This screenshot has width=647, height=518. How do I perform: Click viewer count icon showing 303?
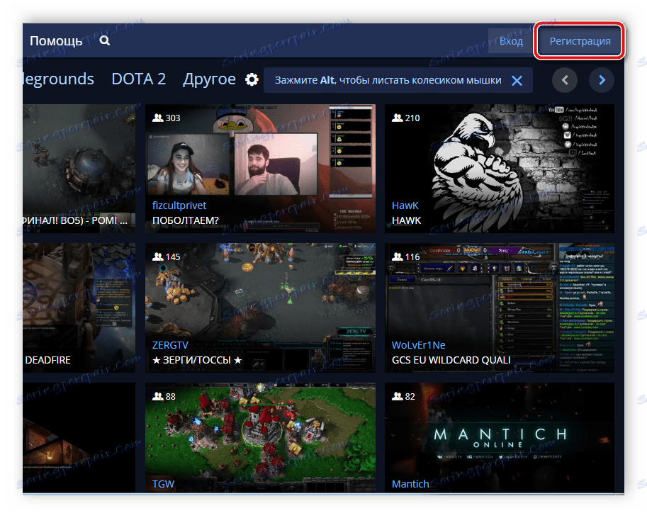(157, 118)
